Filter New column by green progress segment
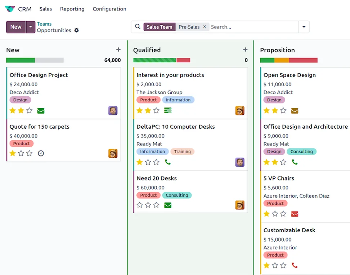 click(21, 60)
